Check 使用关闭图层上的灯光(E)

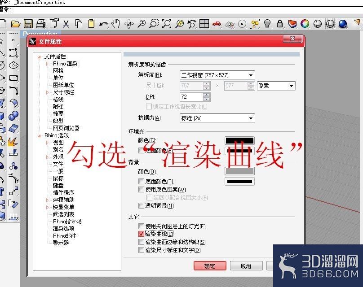click(141, 226)
